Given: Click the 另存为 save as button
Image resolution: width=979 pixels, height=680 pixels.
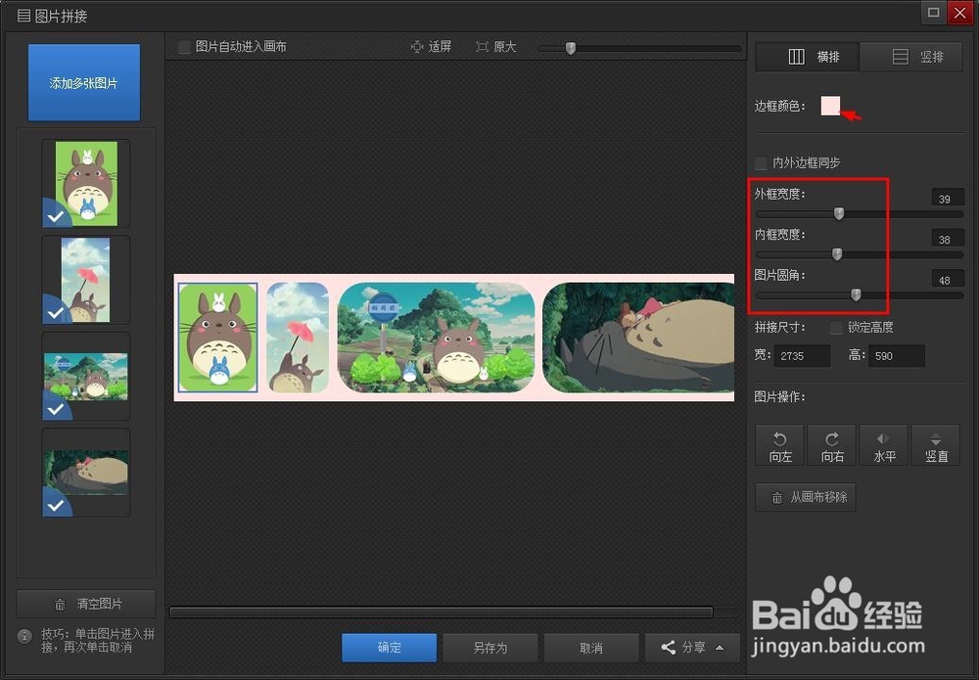Looking at the screenshot, I should coord(490,648).
